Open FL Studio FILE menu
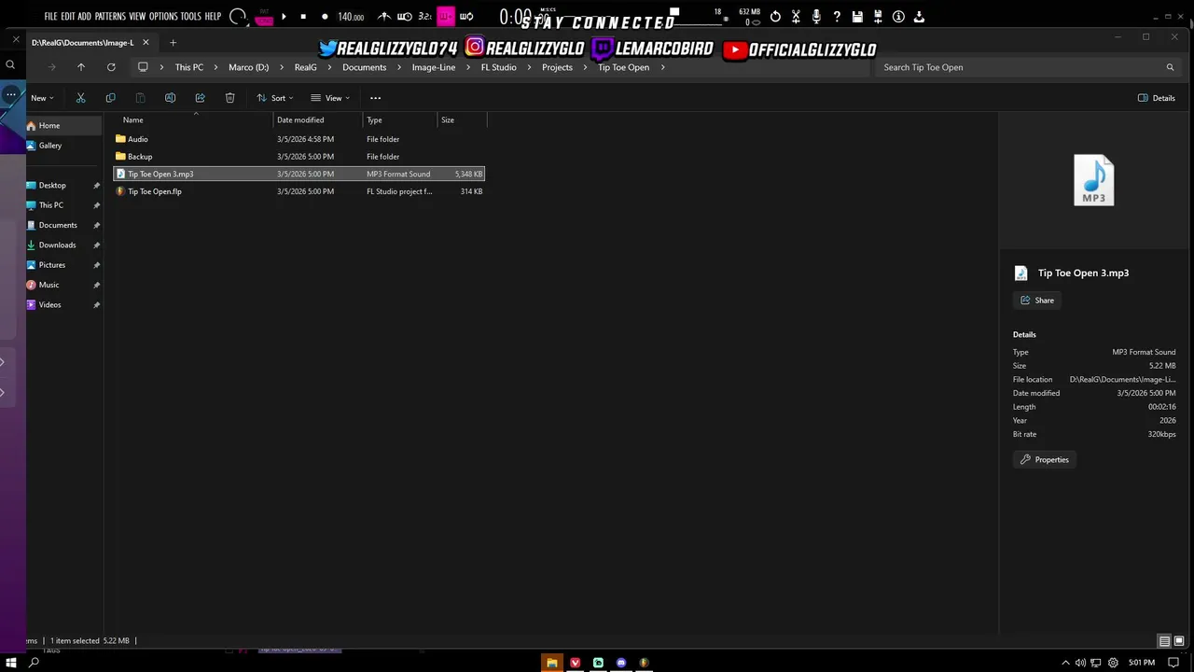This screenshot has width=1194, height=672. 50,17
